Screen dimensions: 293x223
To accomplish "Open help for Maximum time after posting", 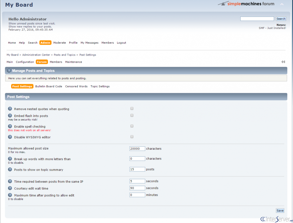I will pos(10,195).
